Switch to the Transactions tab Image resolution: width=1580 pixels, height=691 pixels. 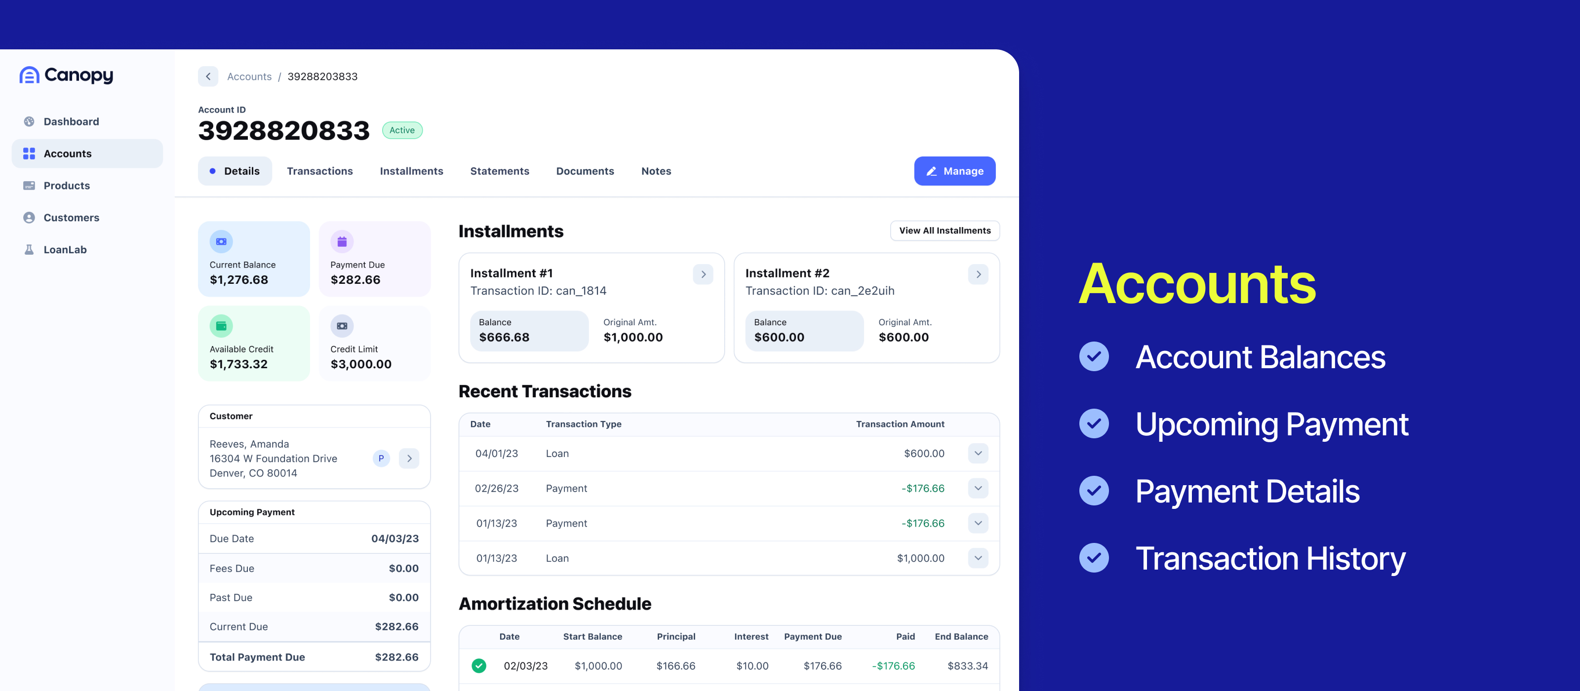(319, 170)
